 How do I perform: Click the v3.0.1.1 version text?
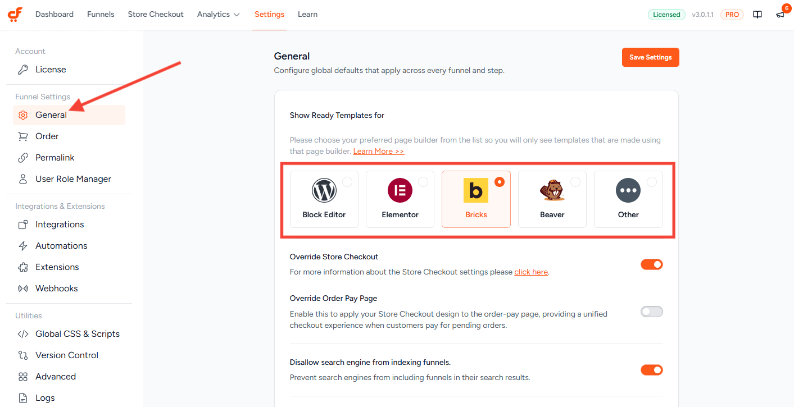pos(702,15)
